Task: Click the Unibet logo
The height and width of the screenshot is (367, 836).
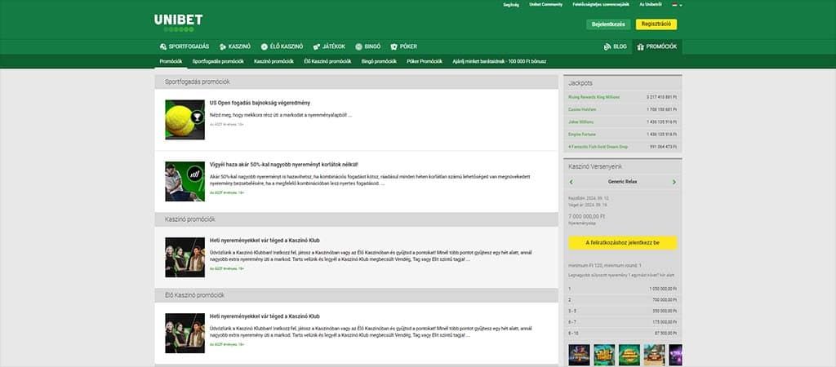Action: coord(178,23)
